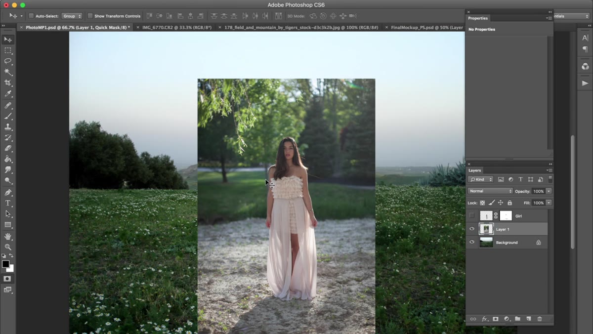Select the Eyedropper tool
The width and height of the screenshot is (593, 334).
point(8,94)
